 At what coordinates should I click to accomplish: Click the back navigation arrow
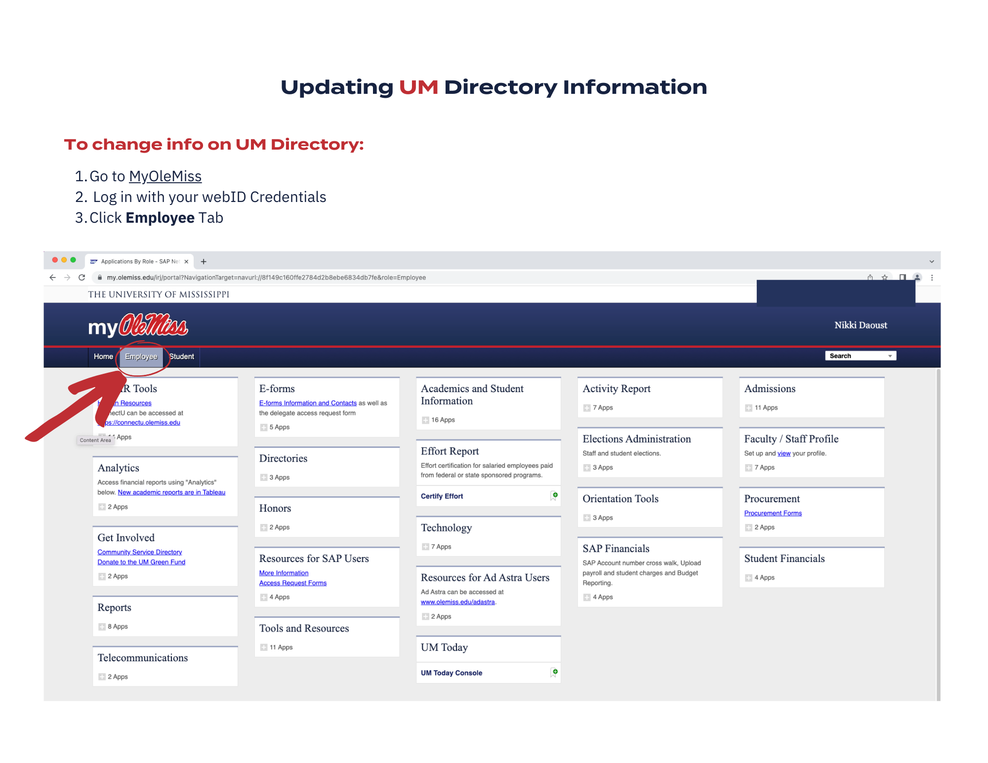click(53, 278)
